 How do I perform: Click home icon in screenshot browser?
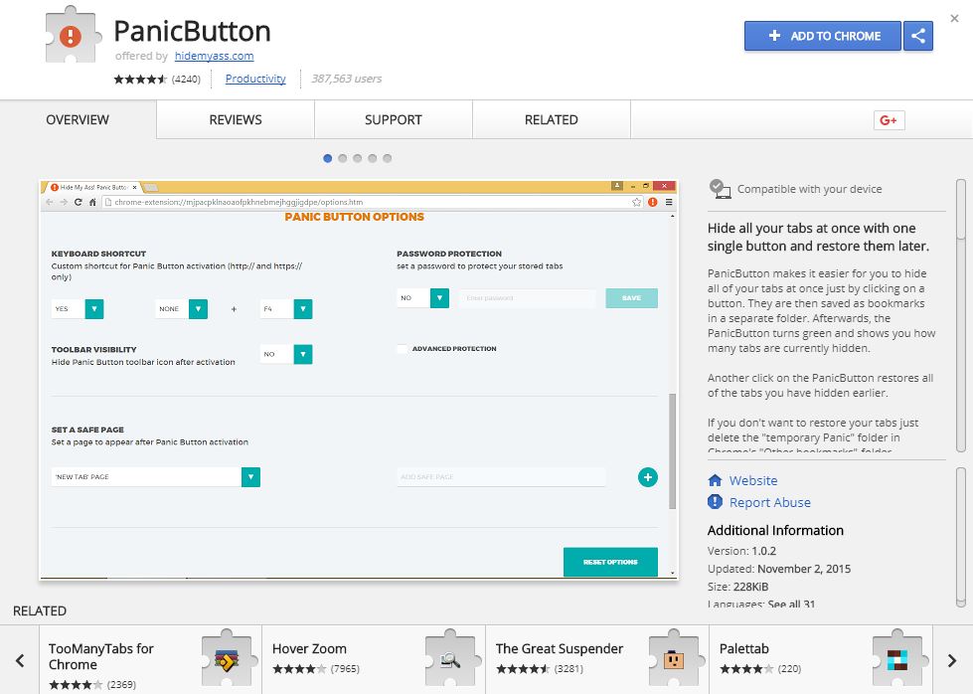[x=92, y=202]
